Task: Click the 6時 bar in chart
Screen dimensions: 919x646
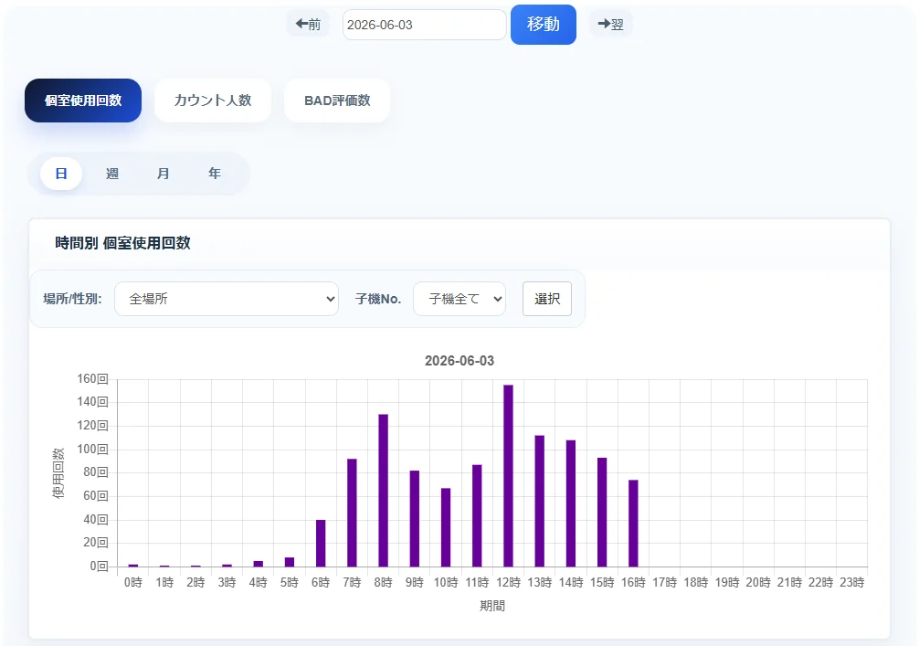Action: [x=321, y=544]
